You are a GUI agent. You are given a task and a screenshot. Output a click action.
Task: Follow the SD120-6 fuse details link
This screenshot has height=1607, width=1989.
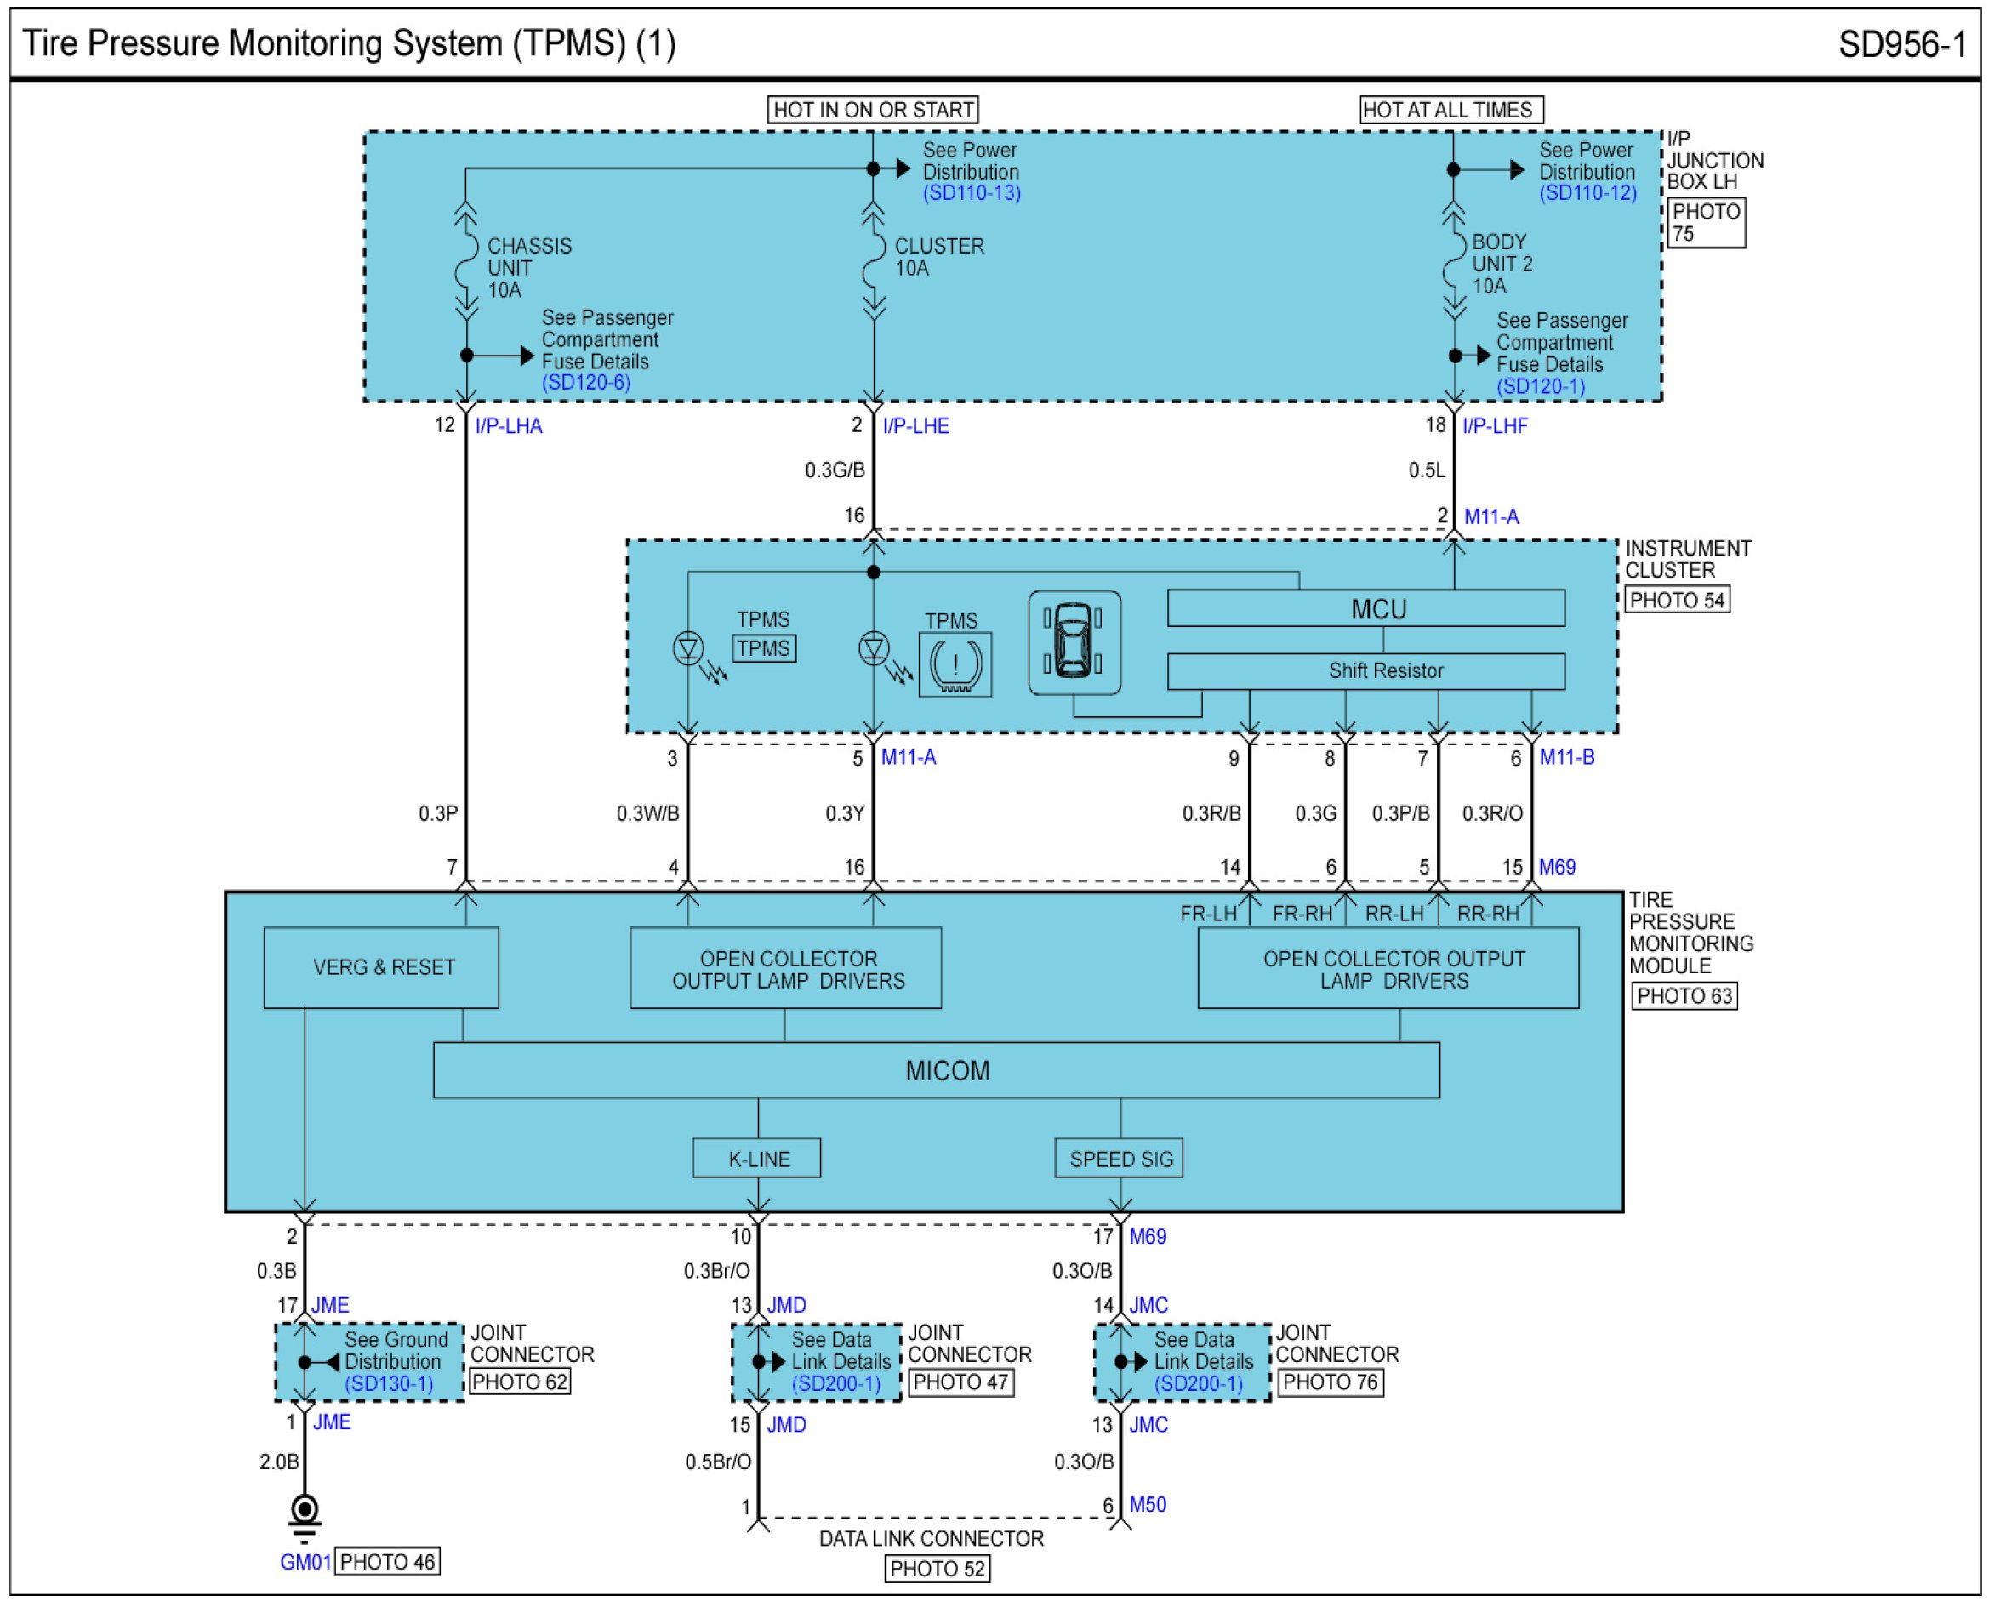(586, 382)
